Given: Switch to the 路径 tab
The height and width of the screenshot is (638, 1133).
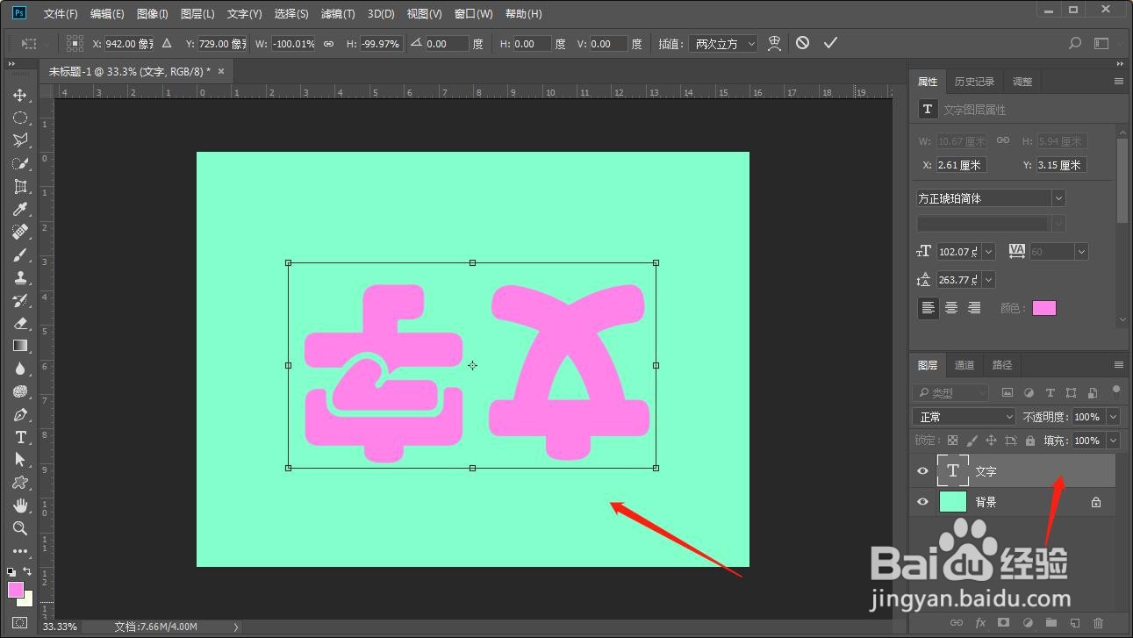Looking at the screenshot, I should pyautogui.click(x=1002, y=365).
